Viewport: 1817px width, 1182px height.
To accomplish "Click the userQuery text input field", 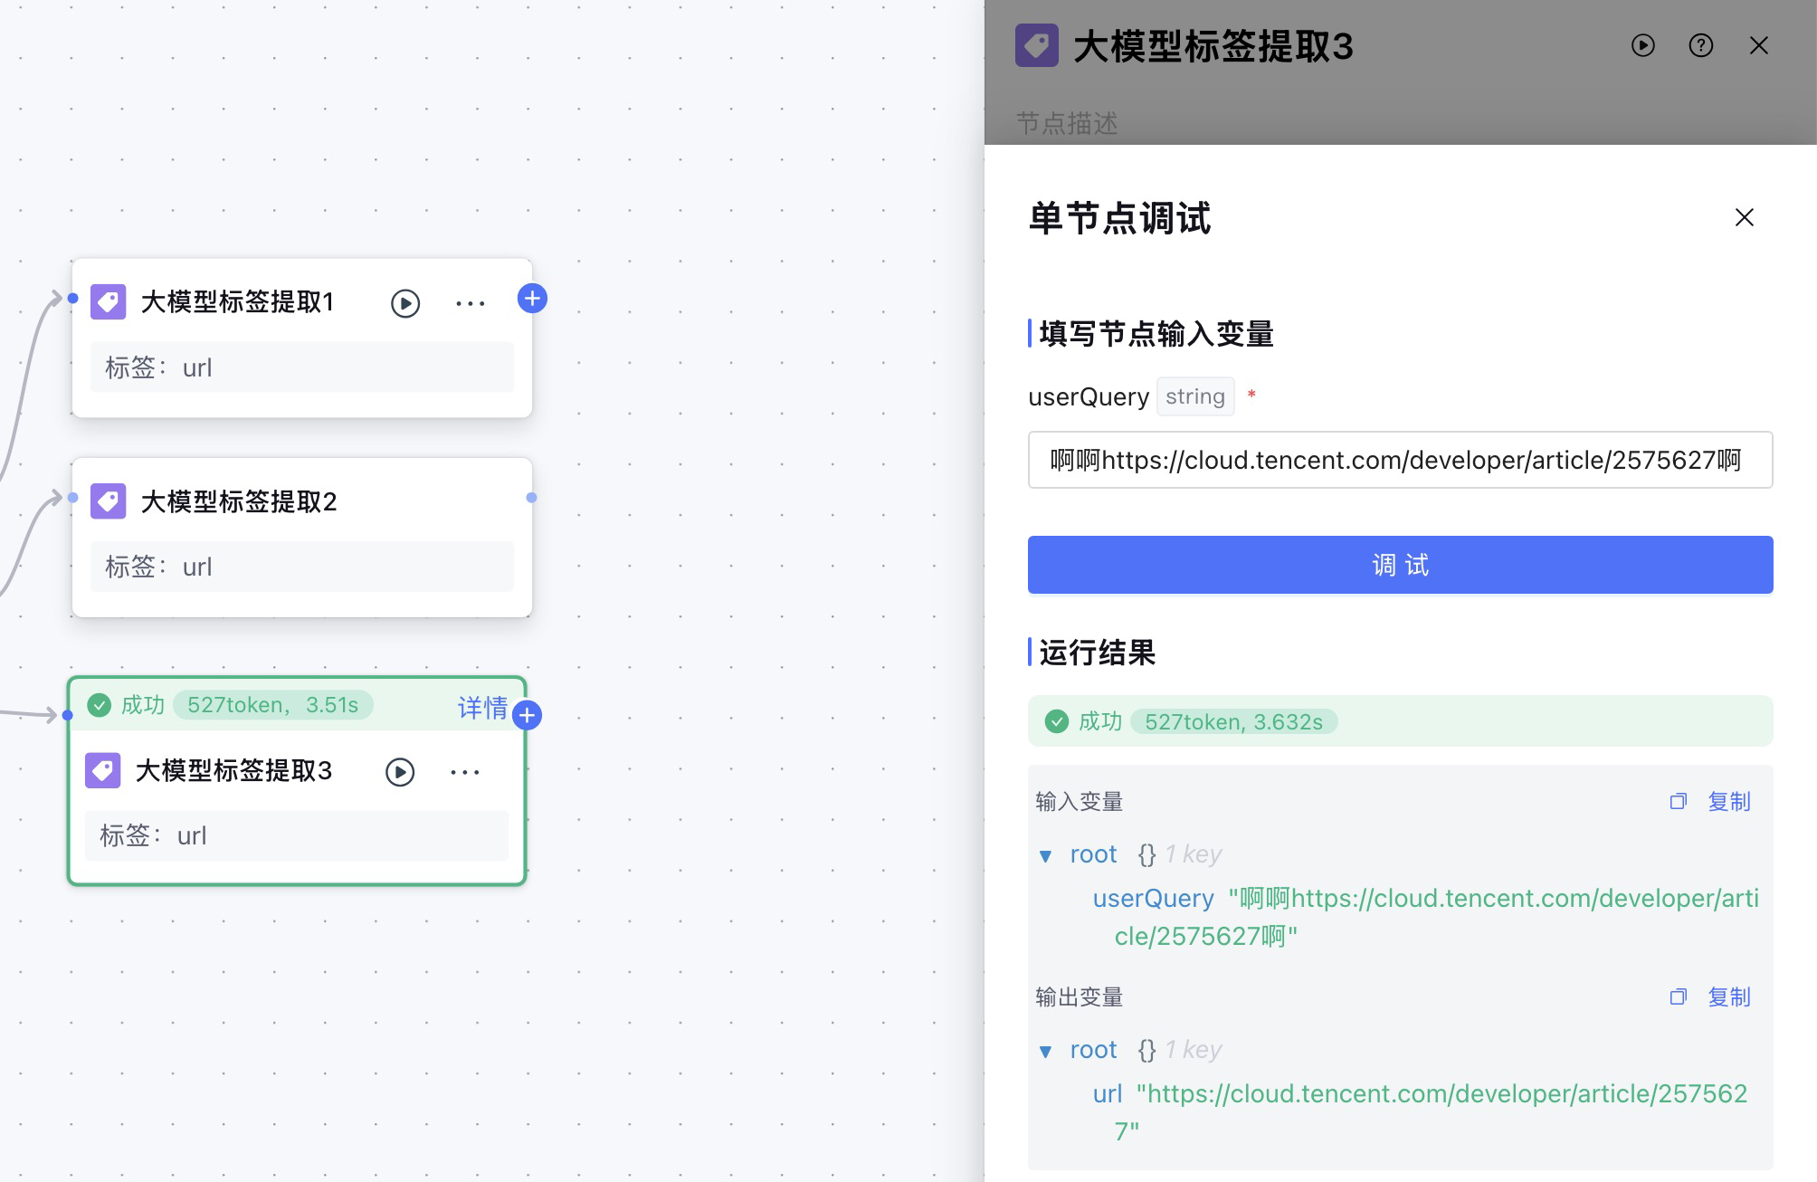I will (x=1399, y=460).
